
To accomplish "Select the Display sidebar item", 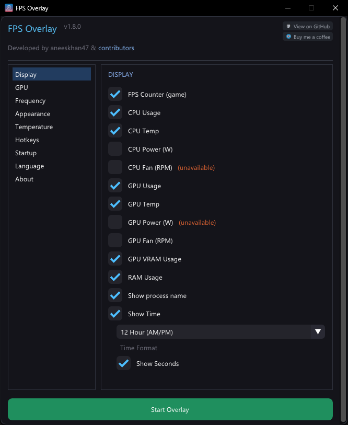I will [x=52, y=74].
